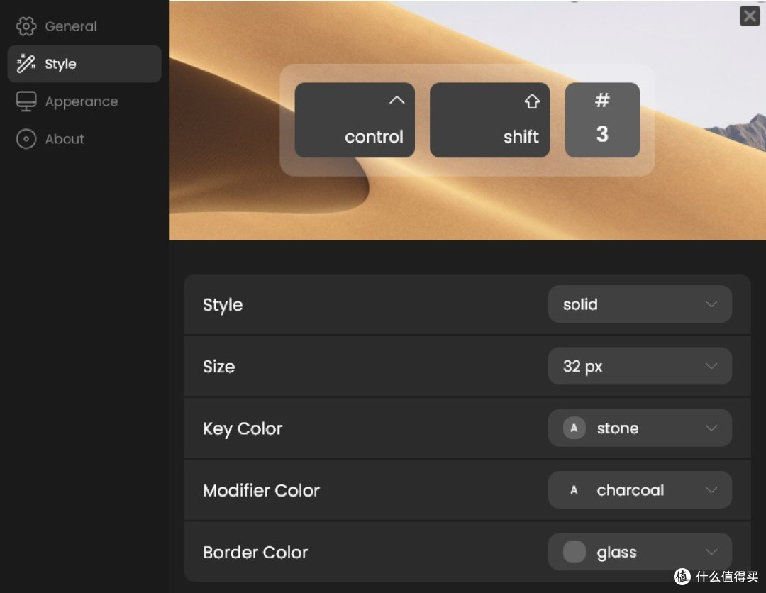Click the Border Color label

tap(255, 553)
